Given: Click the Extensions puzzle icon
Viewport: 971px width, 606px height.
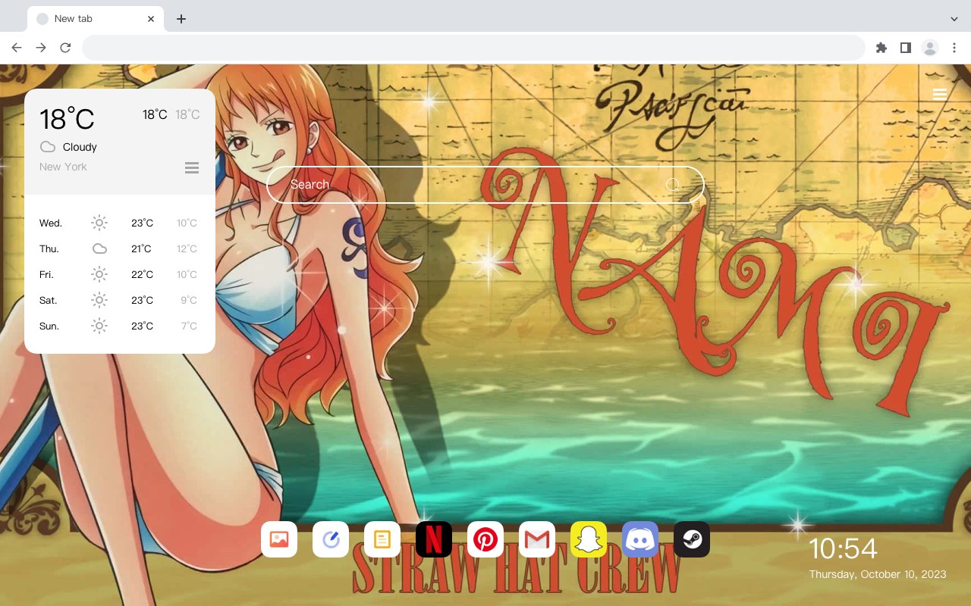Looking at the screenshot, I should (881, 48).
